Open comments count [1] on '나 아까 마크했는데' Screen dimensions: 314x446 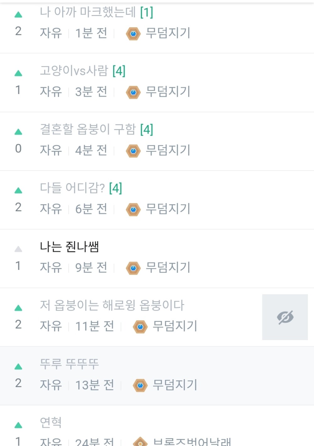click(x=147, y=13)
